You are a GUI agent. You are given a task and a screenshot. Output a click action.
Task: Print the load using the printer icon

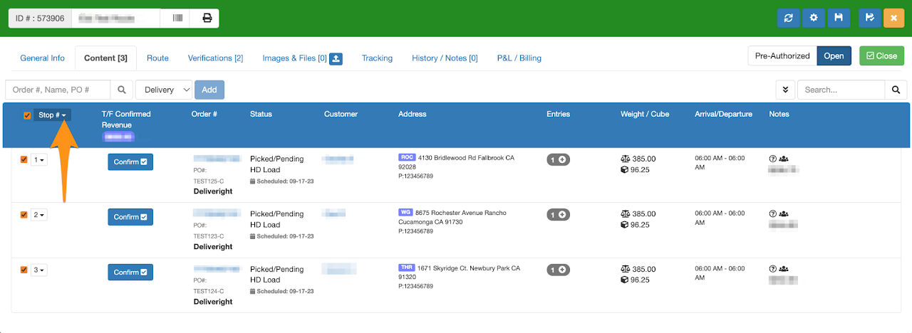tap(207, 18)
